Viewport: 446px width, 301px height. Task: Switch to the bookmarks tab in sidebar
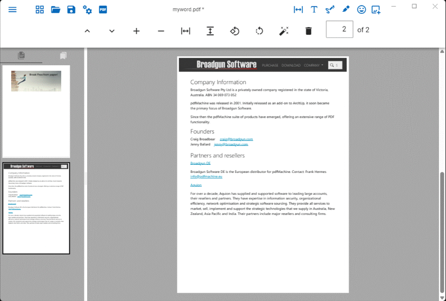(x=63, y=55)
